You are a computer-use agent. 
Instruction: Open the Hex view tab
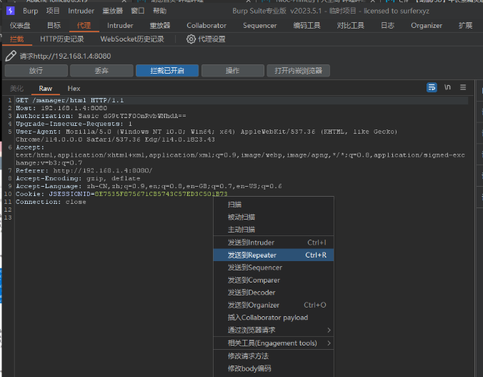(74, 89)
